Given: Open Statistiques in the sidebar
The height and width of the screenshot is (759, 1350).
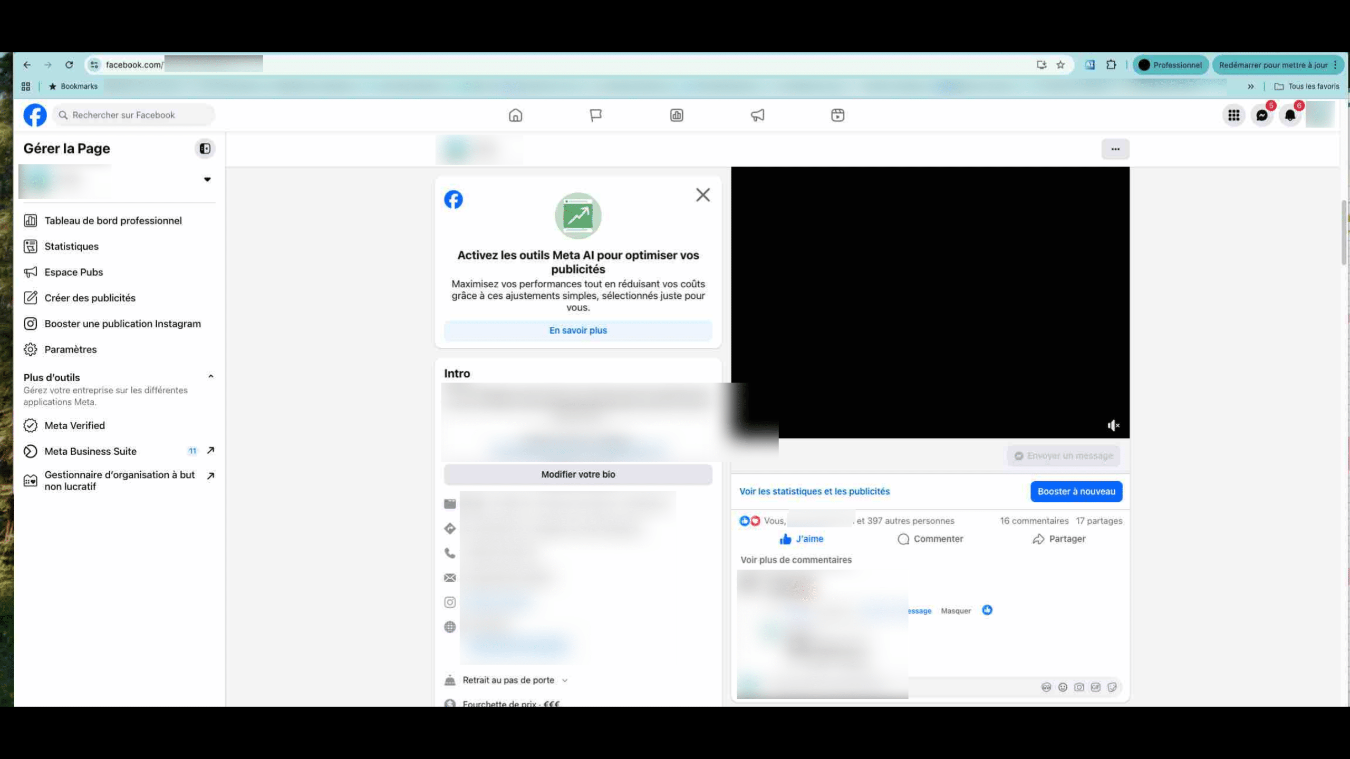Looking at the screenshot, I should 71,246.
